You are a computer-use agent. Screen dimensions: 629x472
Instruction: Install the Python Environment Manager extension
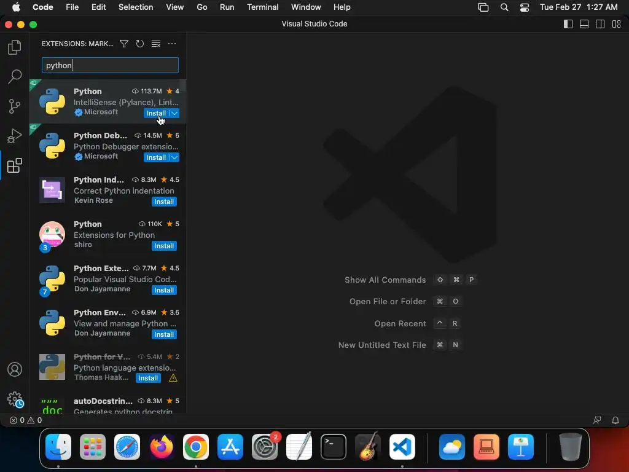[164, 334]
